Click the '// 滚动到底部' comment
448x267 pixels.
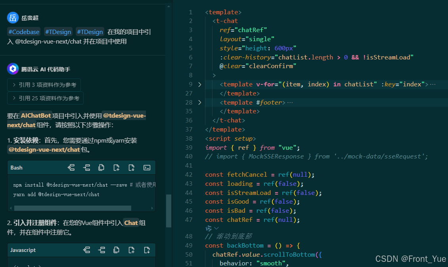click(x=229, y=236)
